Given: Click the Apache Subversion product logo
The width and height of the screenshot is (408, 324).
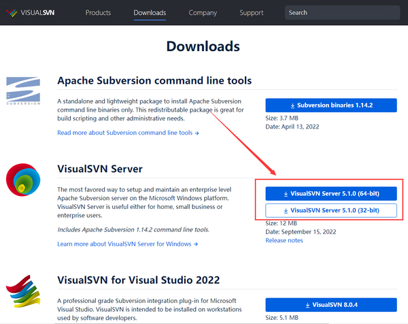Looking at the screenshot, I should click(x=23, y=91).
